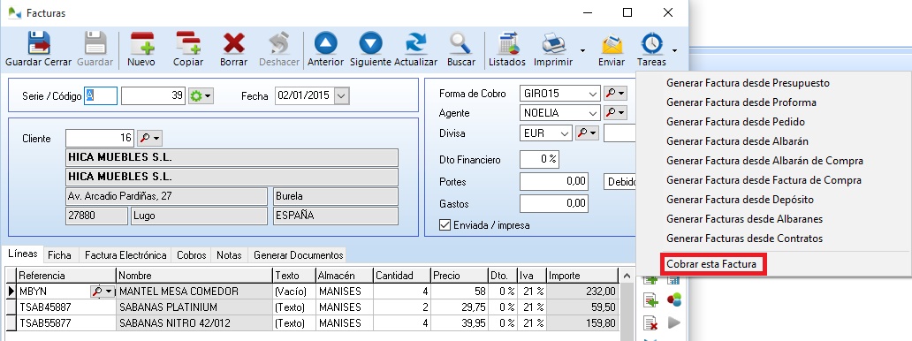Open the MBYN reference lookup dropdown
This screenshot has height=341, width=912.
103,292
